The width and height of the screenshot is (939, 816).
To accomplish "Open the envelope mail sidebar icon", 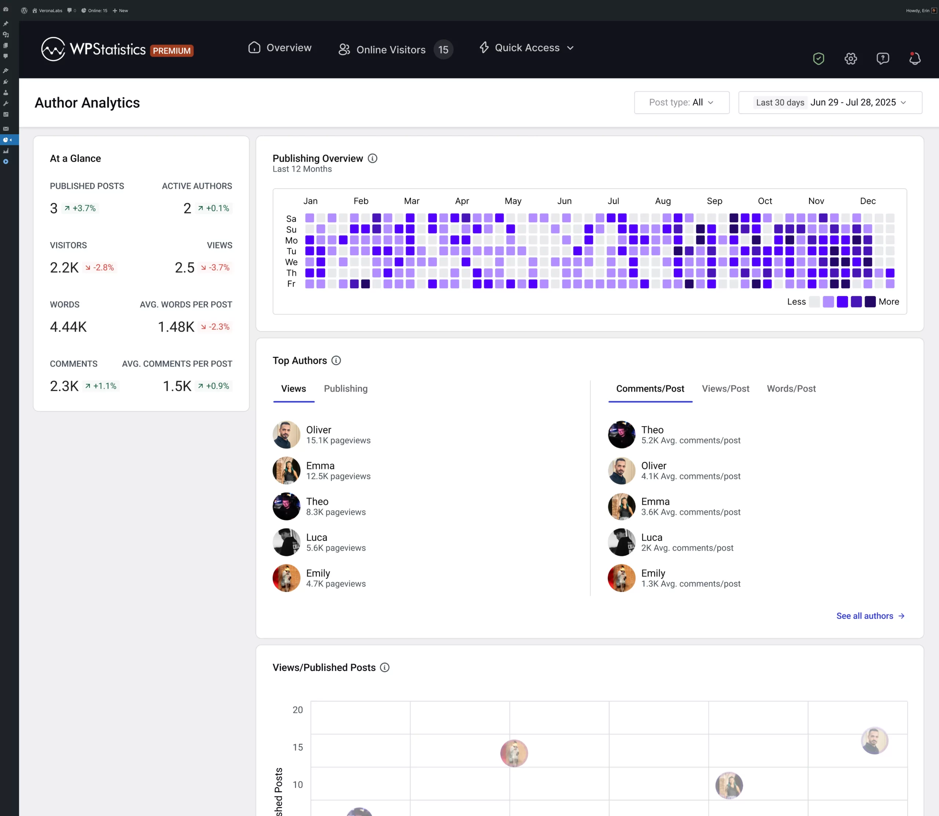I will tap(6, 129).
